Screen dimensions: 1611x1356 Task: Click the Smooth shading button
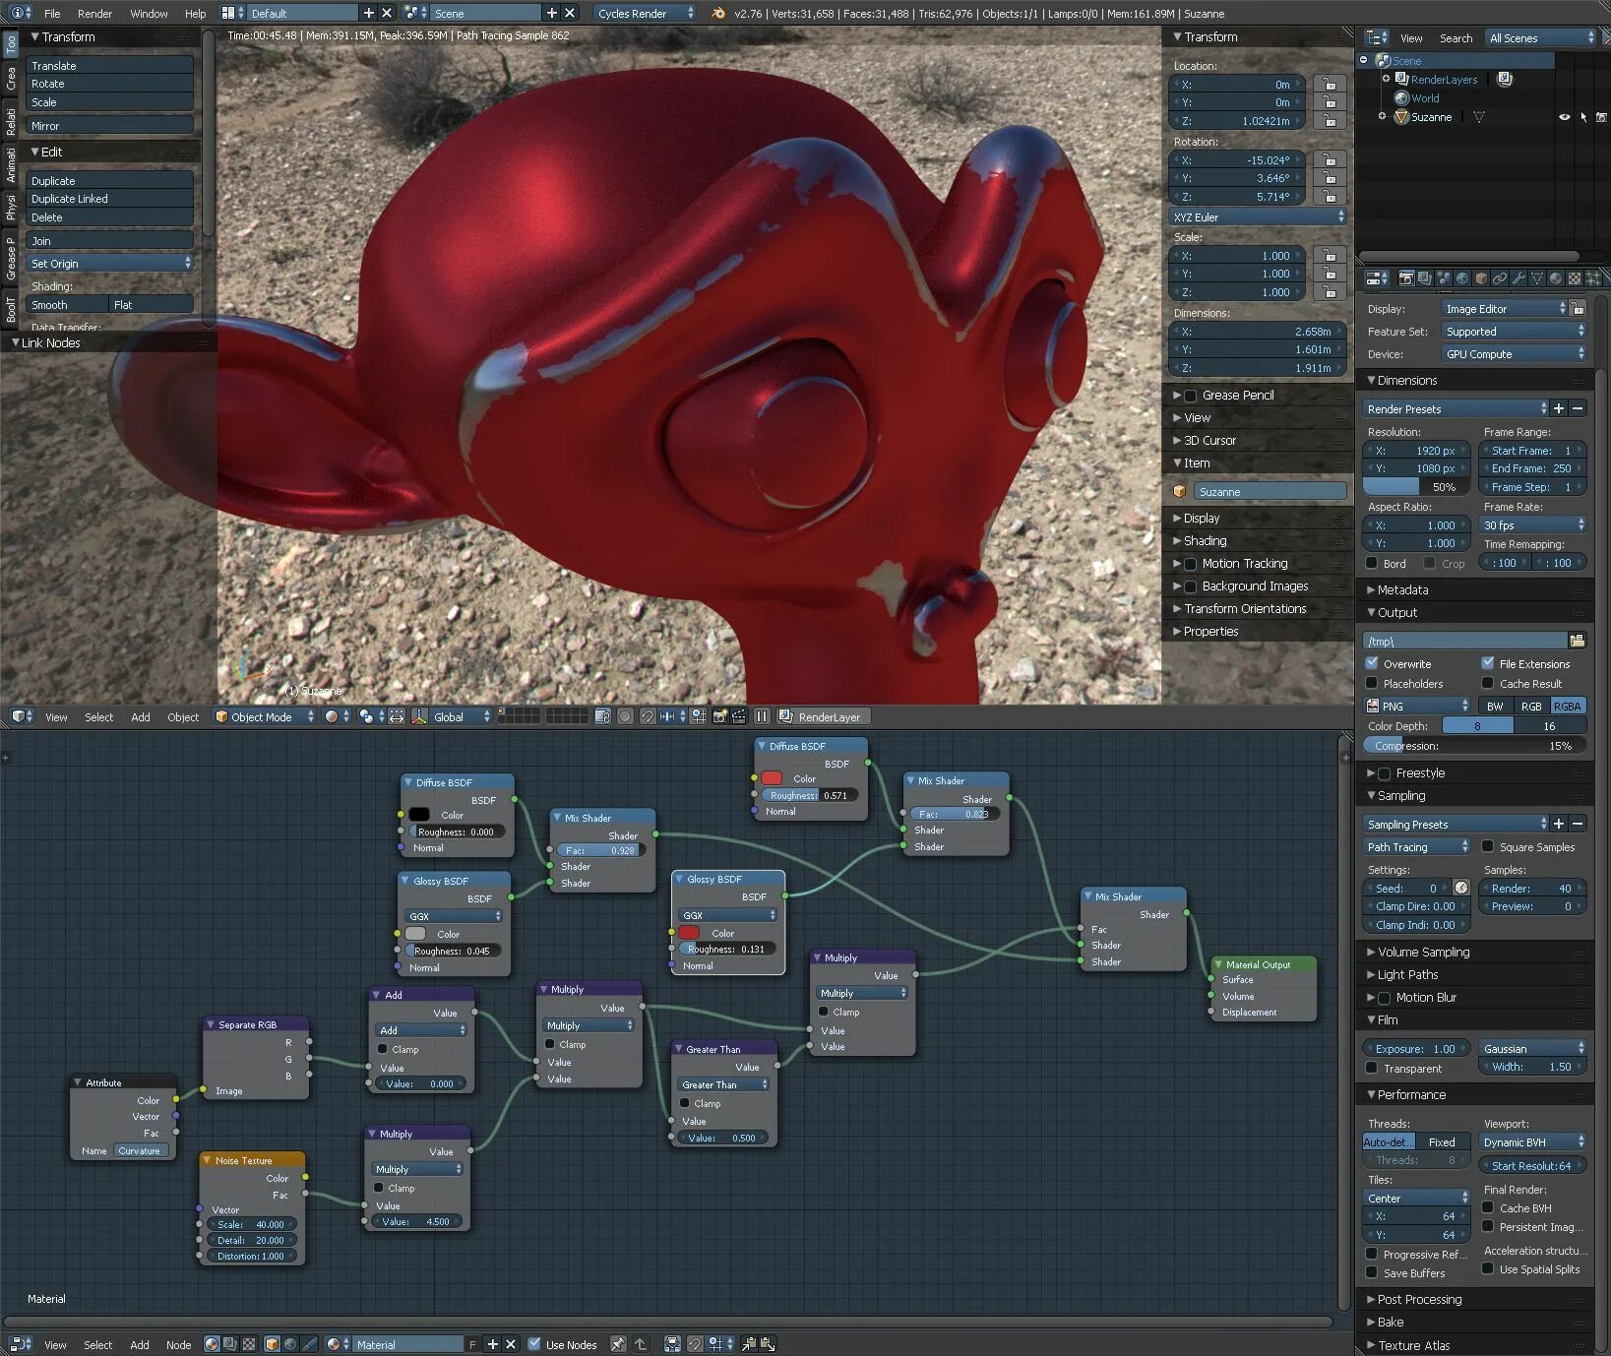pyautogui.click(x=67, y=305)
